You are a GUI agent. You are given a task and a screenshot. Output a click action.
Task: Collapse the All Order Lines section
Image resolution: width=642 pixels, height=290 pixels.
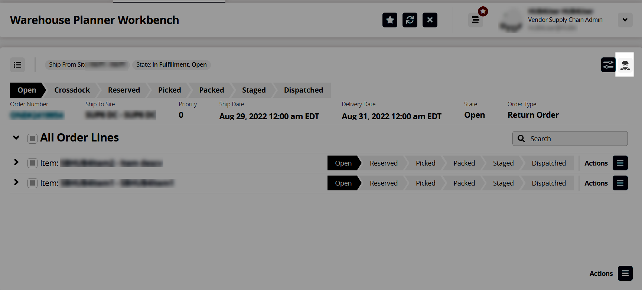click(16, 138)
